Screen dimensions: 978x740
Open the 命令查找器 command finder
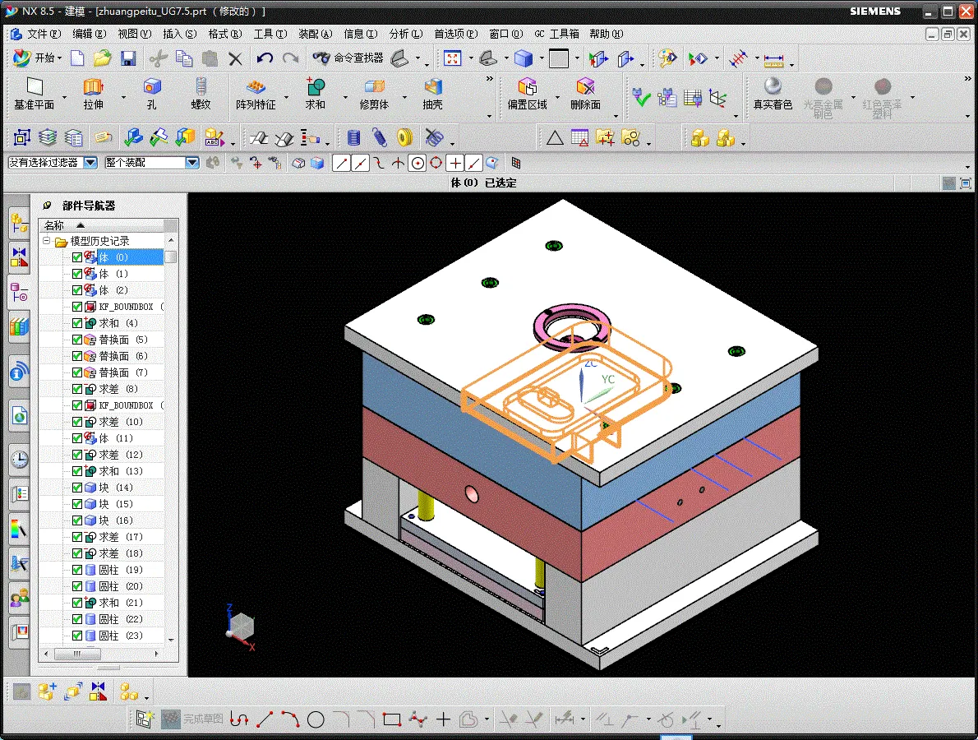coord(348,58)
